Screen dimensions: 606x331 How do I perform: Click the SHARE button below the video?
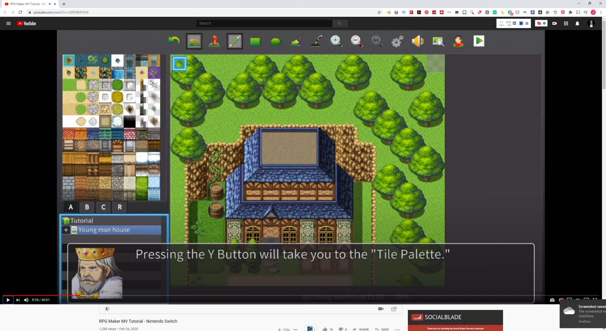361,329
